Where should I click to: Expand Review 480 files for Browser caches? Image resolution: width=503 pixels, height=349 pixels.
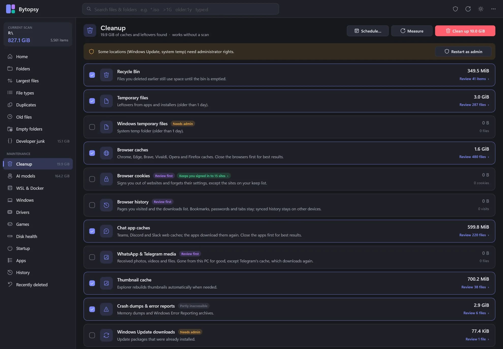474,157
